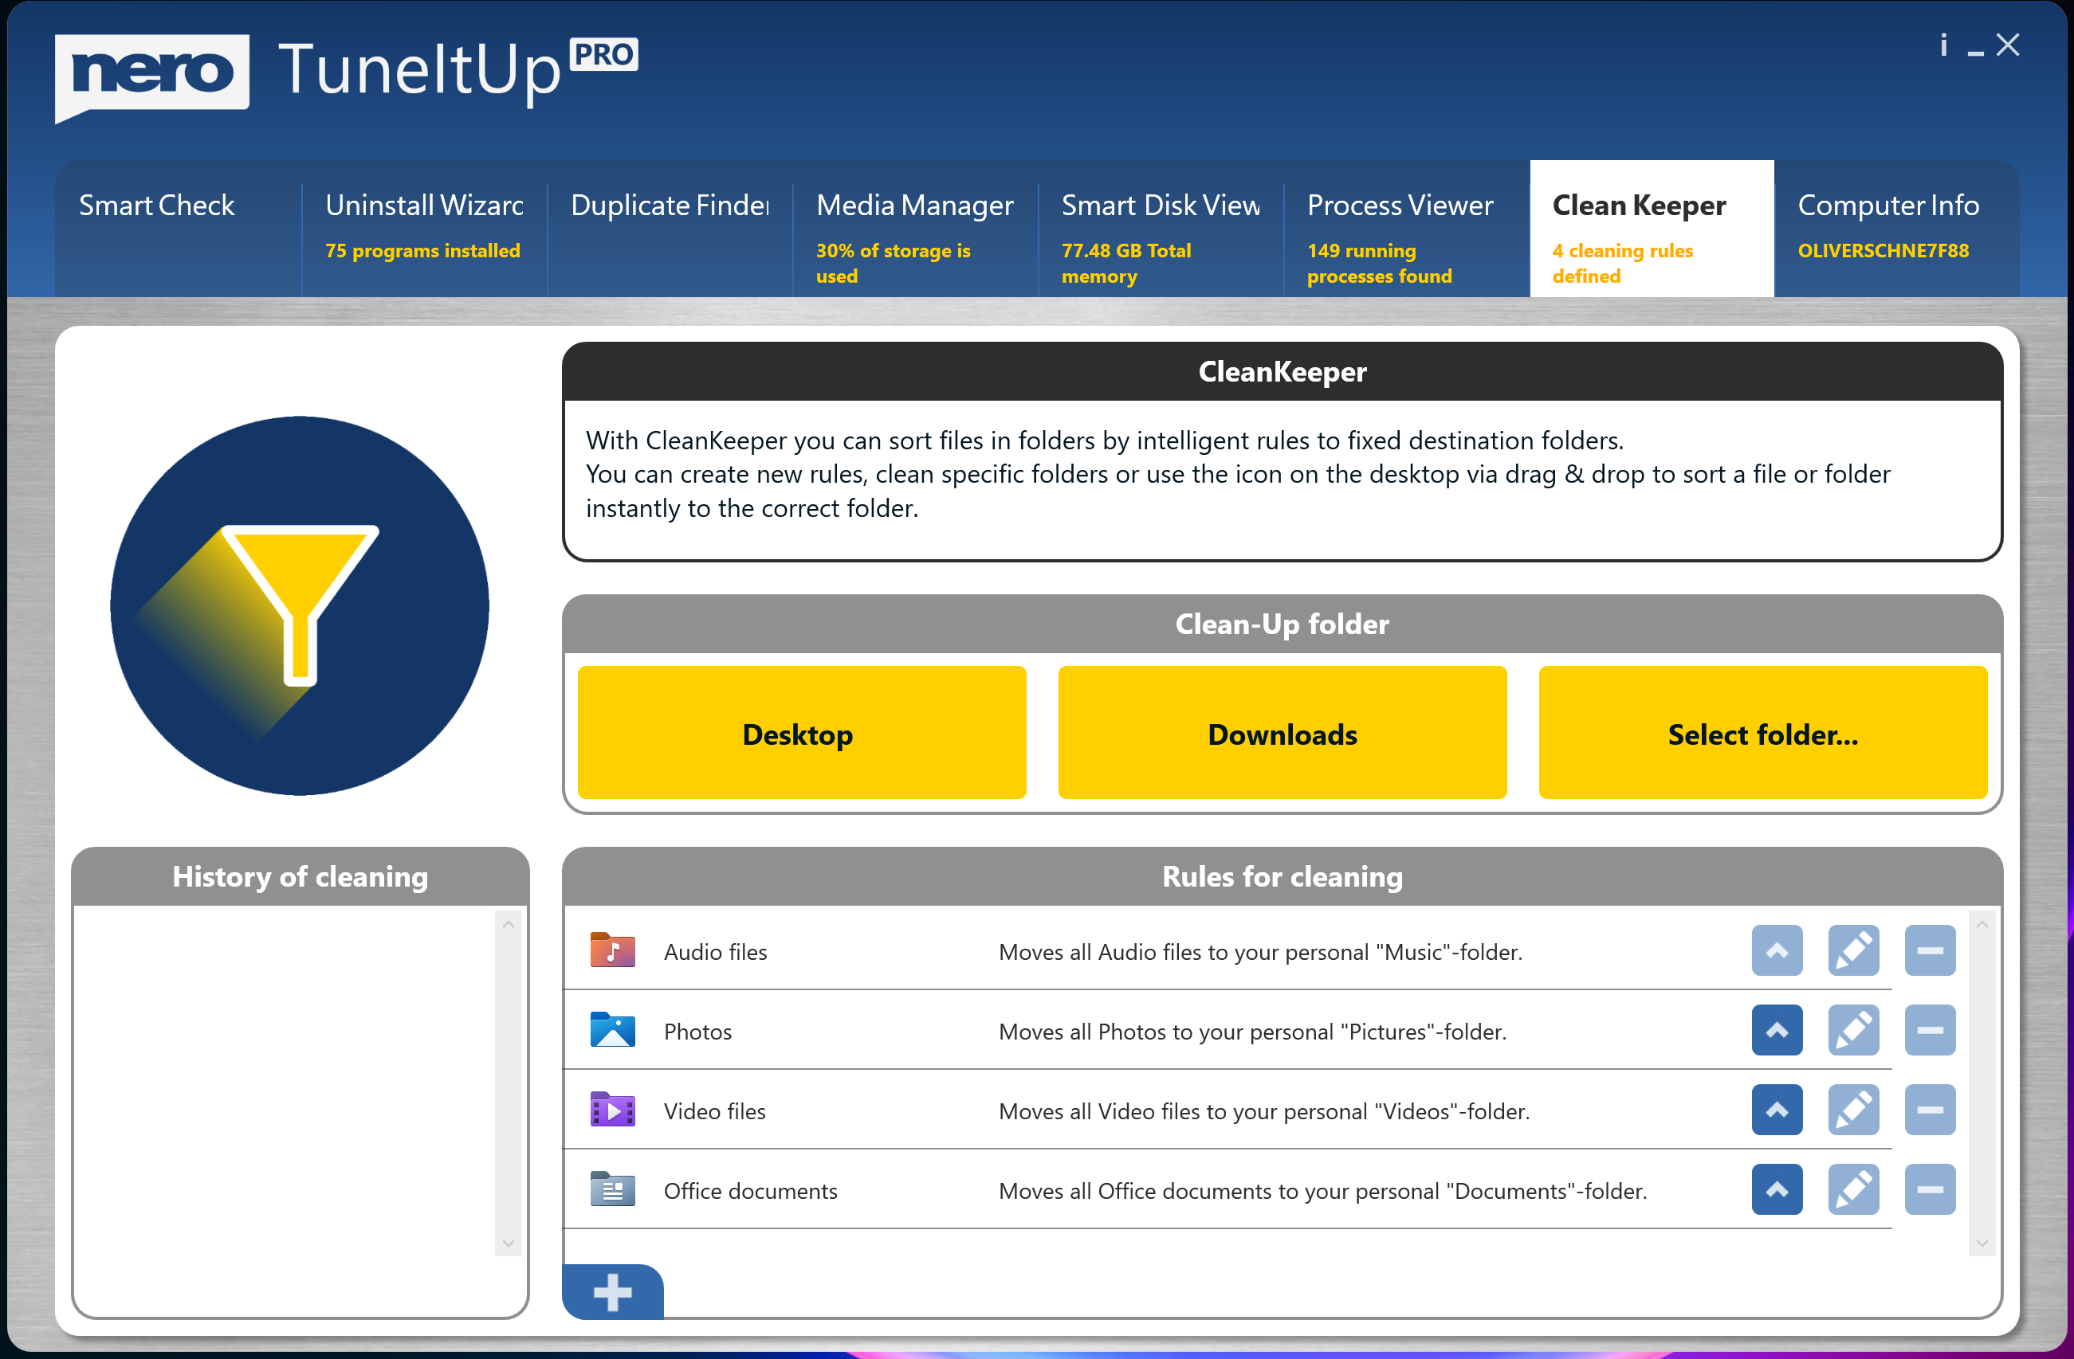Move the Photos rule up

(x=1776, y=1031)
